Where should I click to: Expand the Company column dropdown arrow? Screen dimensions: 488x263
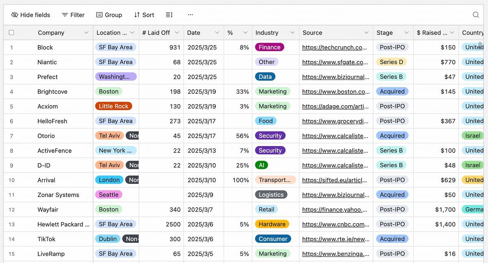(86, 33)
